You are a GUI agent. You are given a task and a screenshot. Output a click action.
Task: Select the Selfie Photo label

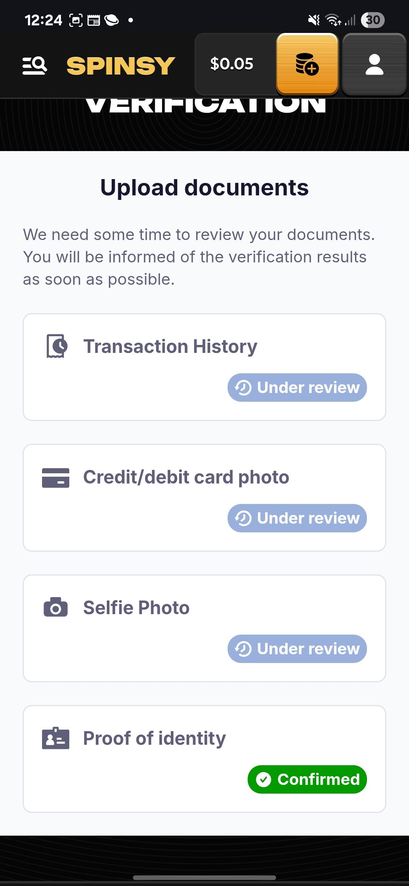(136, 608)
